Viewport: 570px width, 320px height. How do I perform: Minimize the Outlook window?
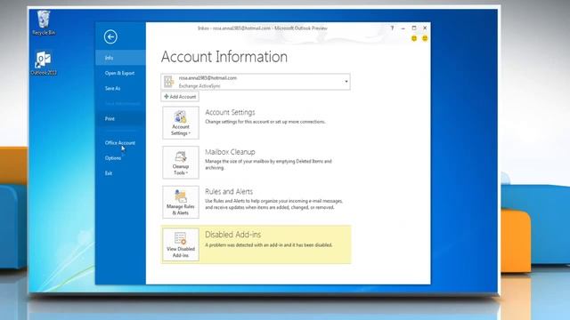403,28
